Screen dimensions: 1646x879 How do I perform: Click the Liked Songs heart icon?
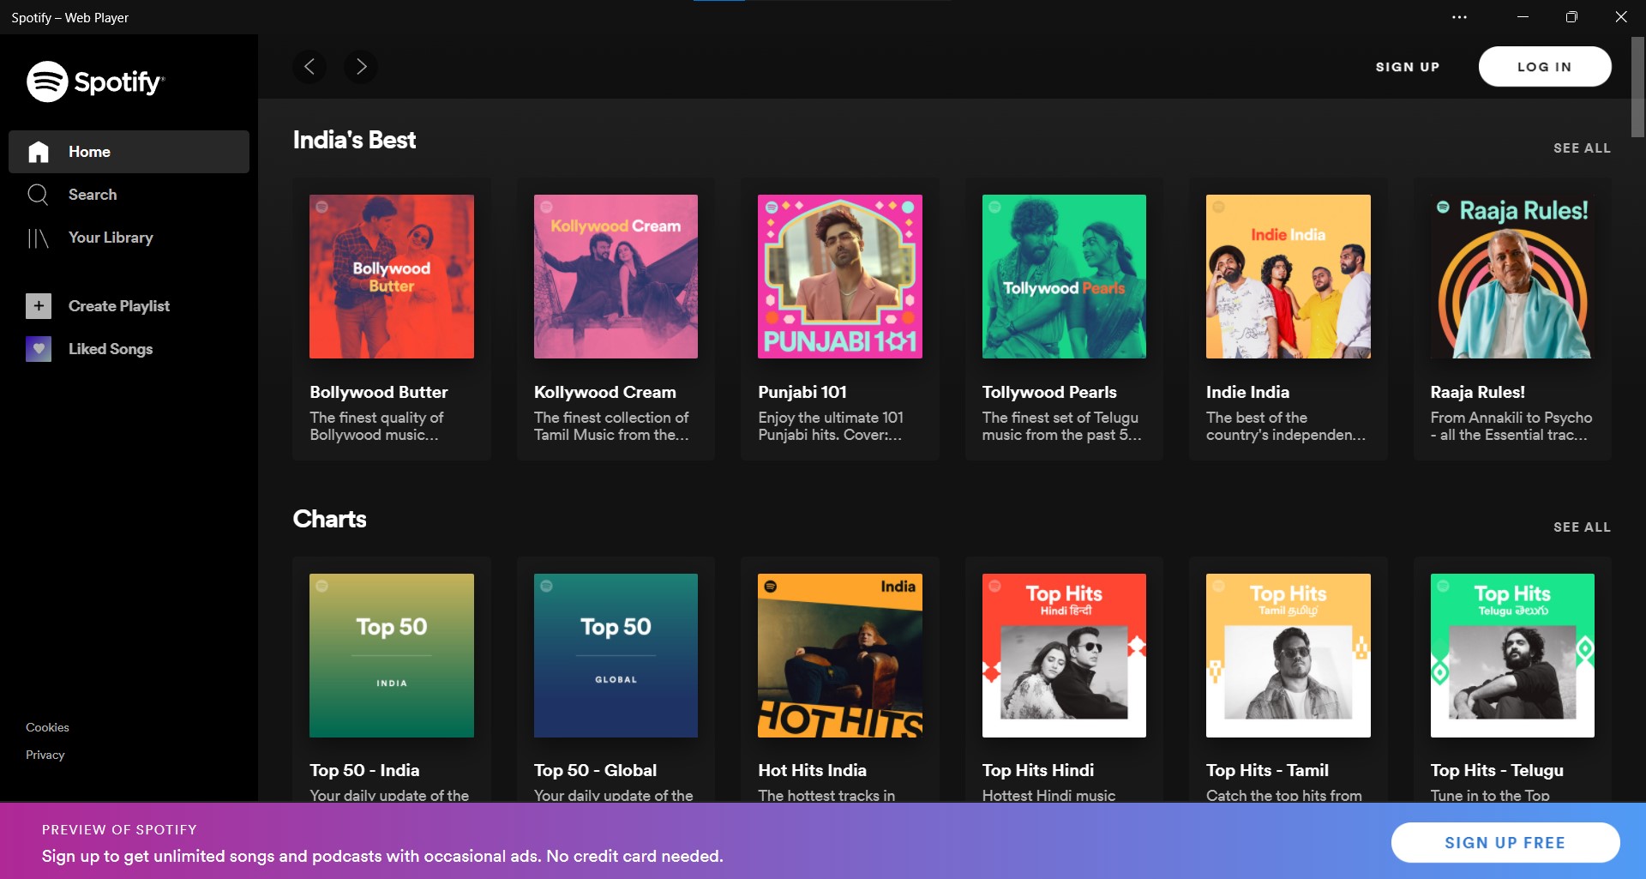tap(39, 349)
